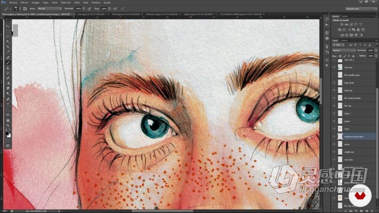Add Brightness/Contrast adjustment icon
The height and width of the screenshot is (213, 379).
342,24
